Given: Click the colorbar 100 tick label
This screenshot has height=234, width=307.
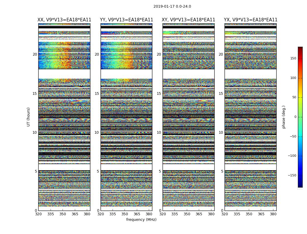Looking at the screenshot, I should click(293, 78).
